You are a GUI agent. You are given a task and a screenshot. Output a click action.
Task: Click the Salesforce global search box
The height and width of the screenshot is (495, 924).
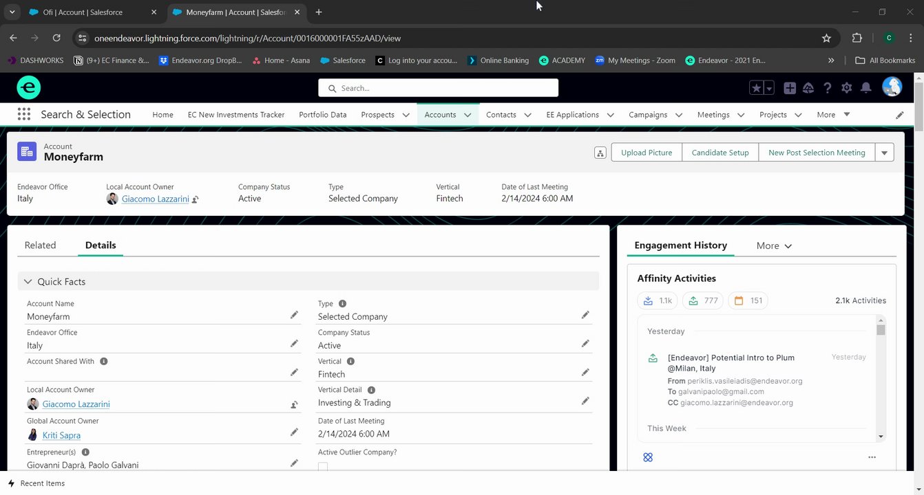click(438, 88)
